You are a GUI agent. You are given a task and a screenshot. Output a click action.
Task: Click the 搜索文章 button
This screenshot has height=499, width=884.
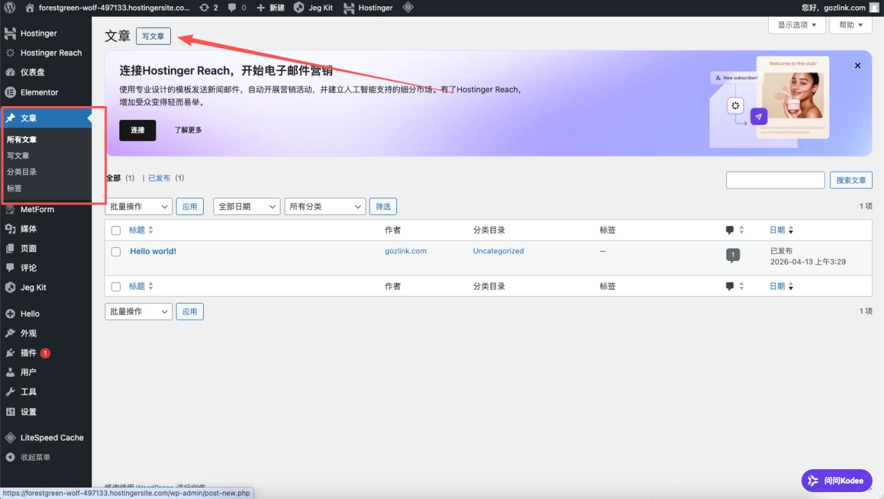click(x=851, y=180)
